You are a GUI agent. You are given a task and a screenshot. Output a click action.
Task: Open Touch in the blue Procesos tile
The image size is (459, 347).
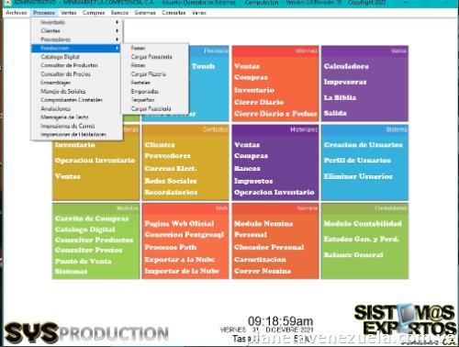tap(203, 66)
